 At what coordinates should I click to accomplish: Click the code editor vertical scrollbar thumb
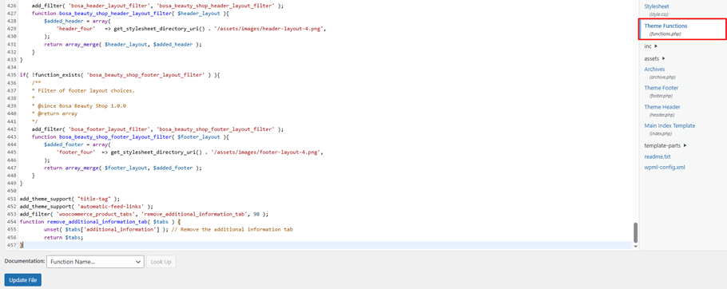[635, 232]
